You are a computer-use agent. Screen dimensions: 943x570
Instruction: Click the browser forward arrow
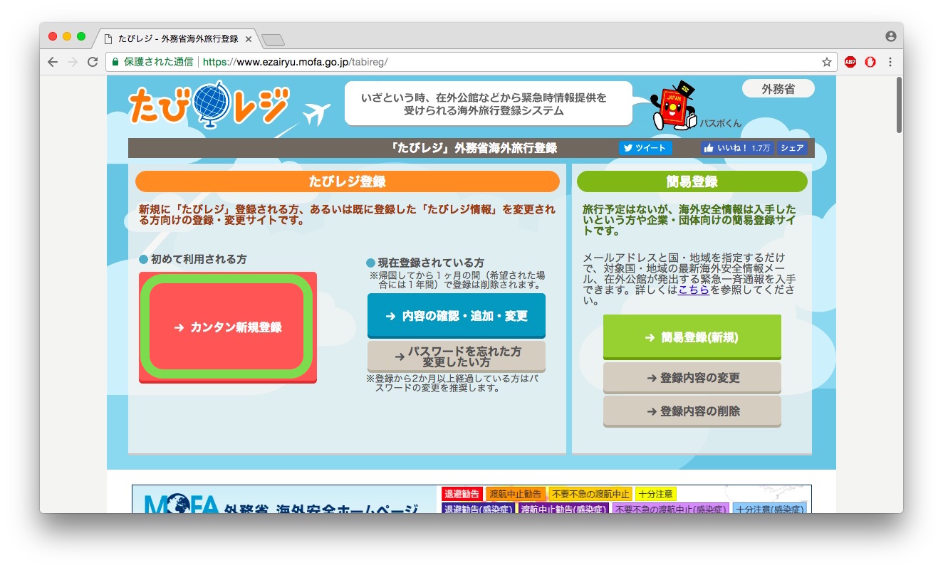click(x=72, y=62)
